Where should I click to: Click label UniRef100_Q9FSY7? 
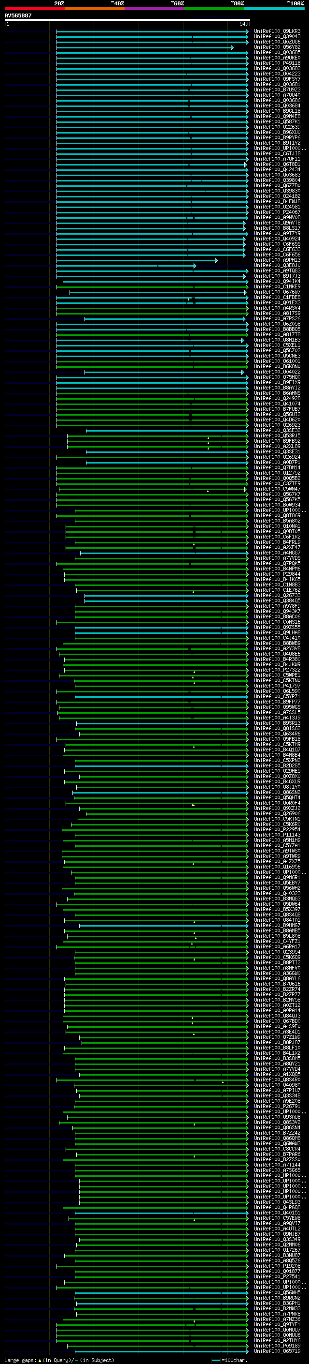click(x=277, y=79)
